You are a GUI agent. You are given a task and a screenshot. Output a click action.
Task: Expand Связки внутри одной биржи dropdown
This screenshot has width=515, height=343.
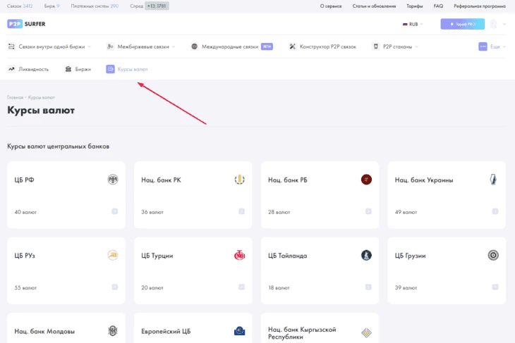[90, 46]
